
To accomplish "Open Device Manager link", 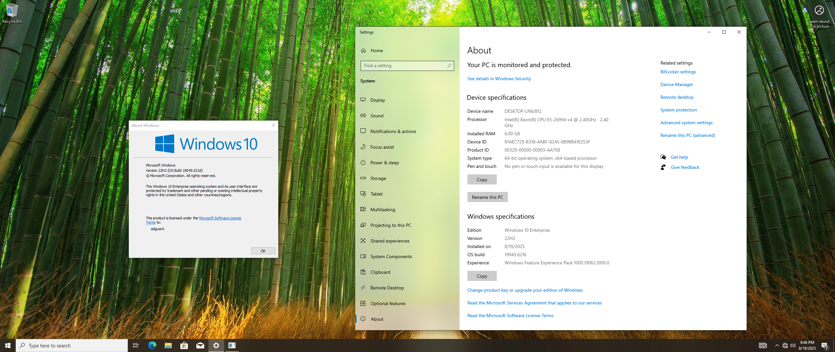I will [x=676, y=84].
